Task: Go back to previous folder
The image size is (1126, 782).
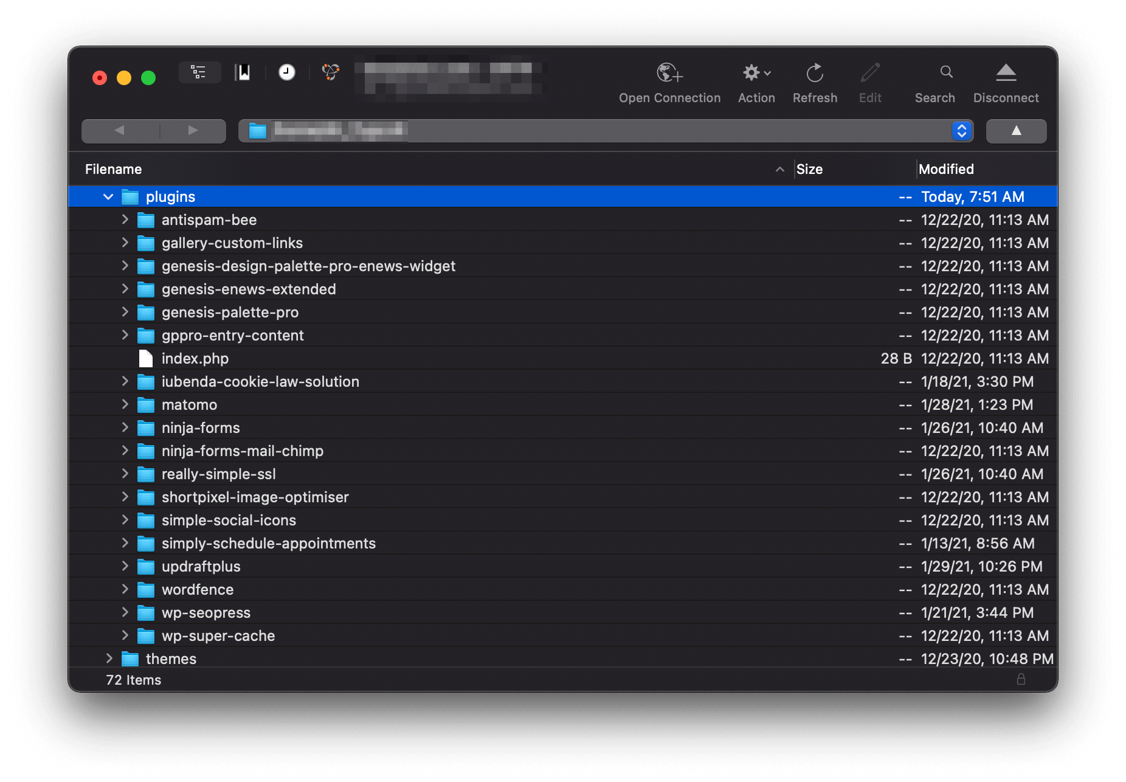Action: pyautogui.click(x=120, y=131)
